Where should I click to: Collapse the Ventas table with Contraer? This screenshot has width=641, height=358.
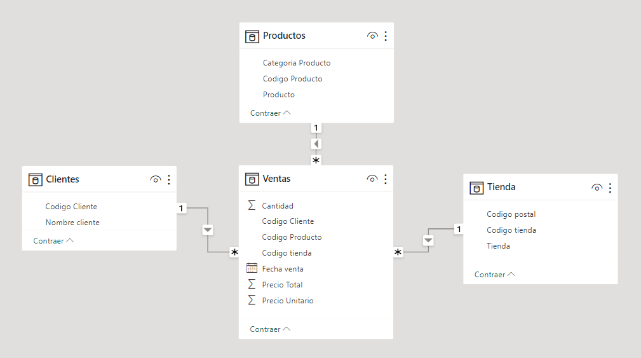pyautogui.click(x=270, y=329)
